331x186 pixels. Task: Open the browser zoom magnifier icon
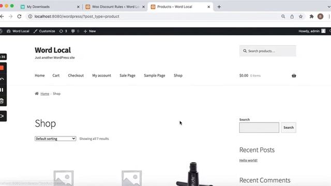283,17
